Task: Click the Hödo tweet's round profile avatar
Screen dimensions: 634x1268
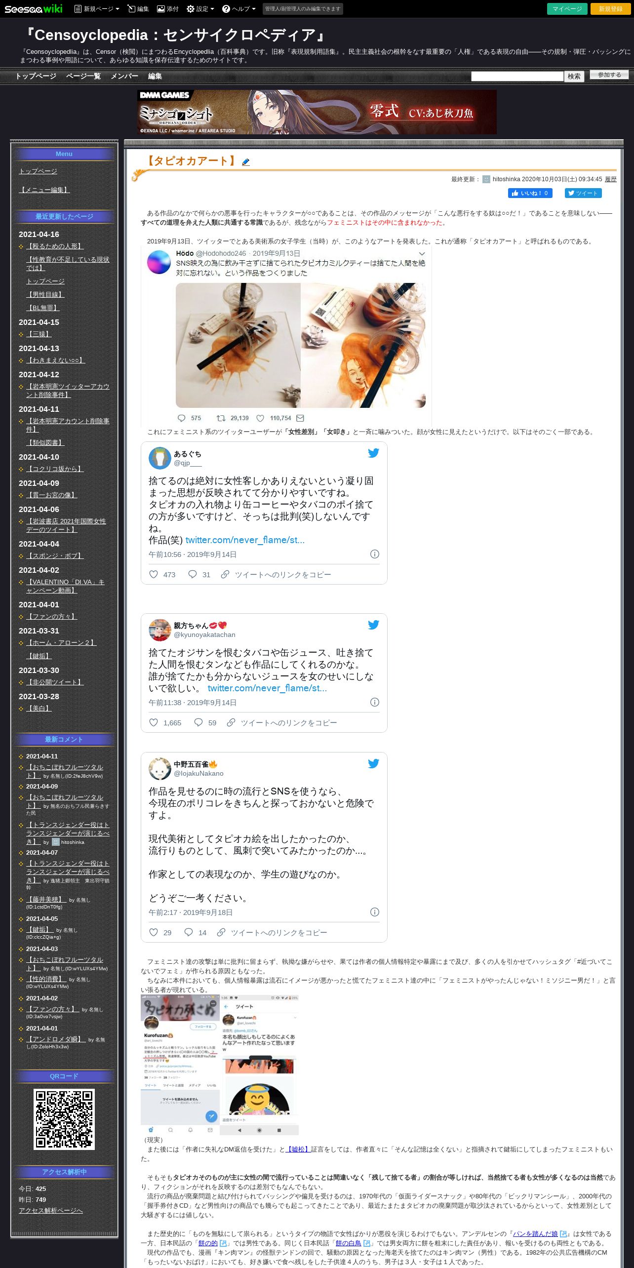Action: click(159, 262)
